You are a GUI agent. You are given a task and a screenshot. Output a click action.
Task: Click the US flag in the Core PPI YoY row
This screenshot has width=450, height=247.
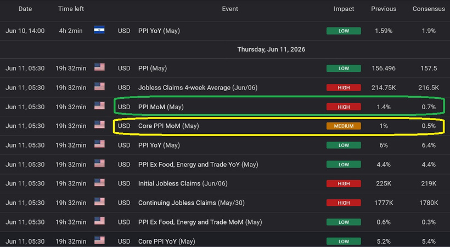(x=99, y=240)
